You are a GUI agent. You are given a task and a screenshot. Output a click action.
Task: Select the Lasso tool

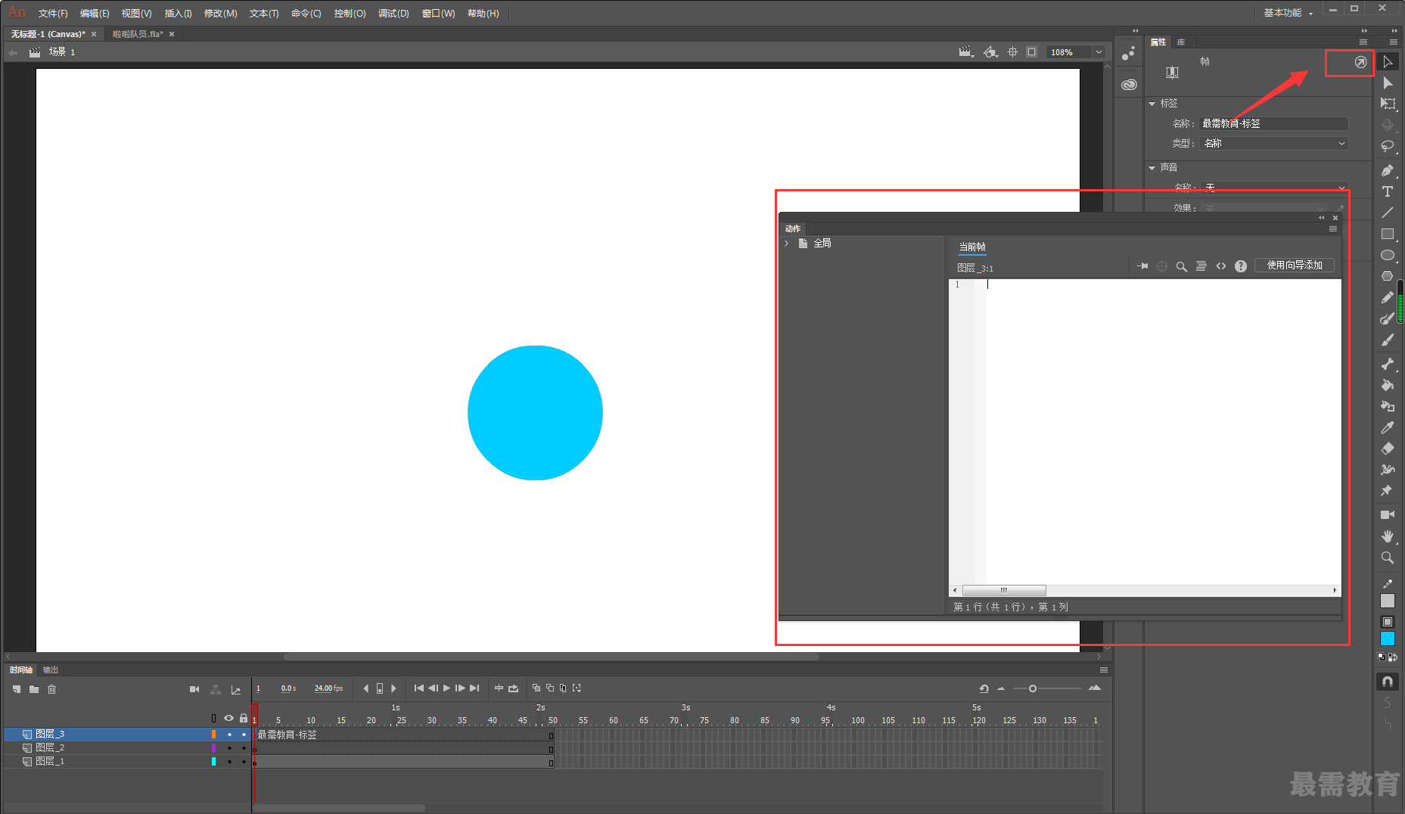pos(1388,146)
